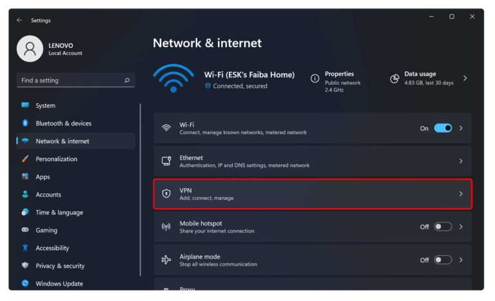Click the Mobile hotspot antenna icon
The height and width of the screenshot is (301, 495).
(166, 227)
